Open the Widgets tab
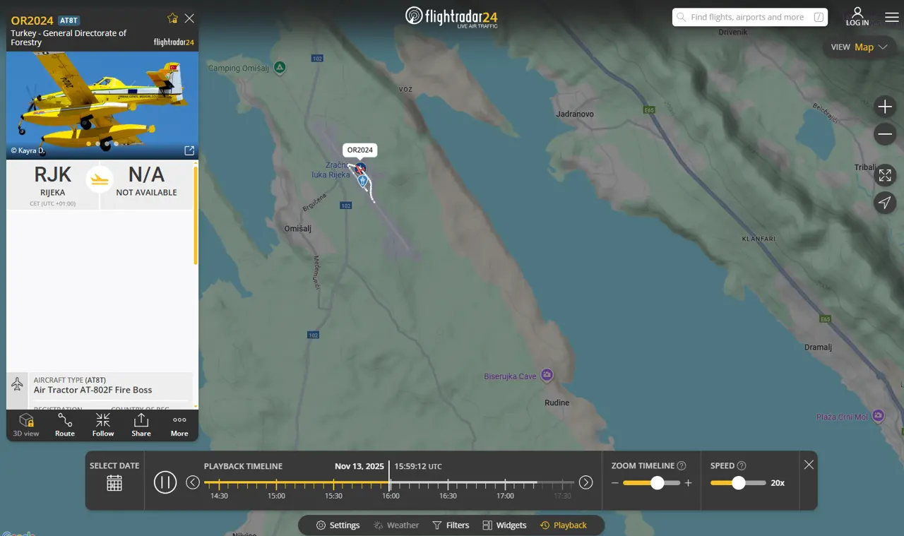 504,525
